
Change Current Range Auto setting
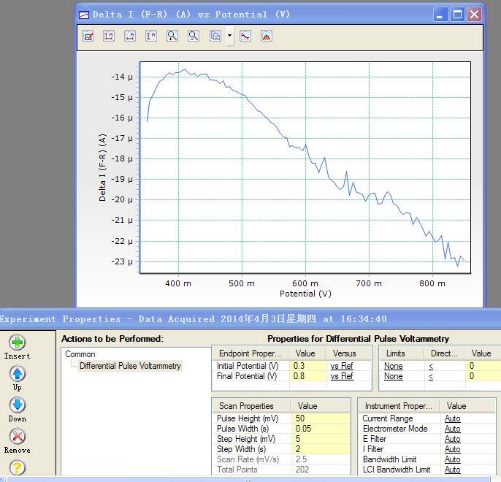tap(453, 418)
